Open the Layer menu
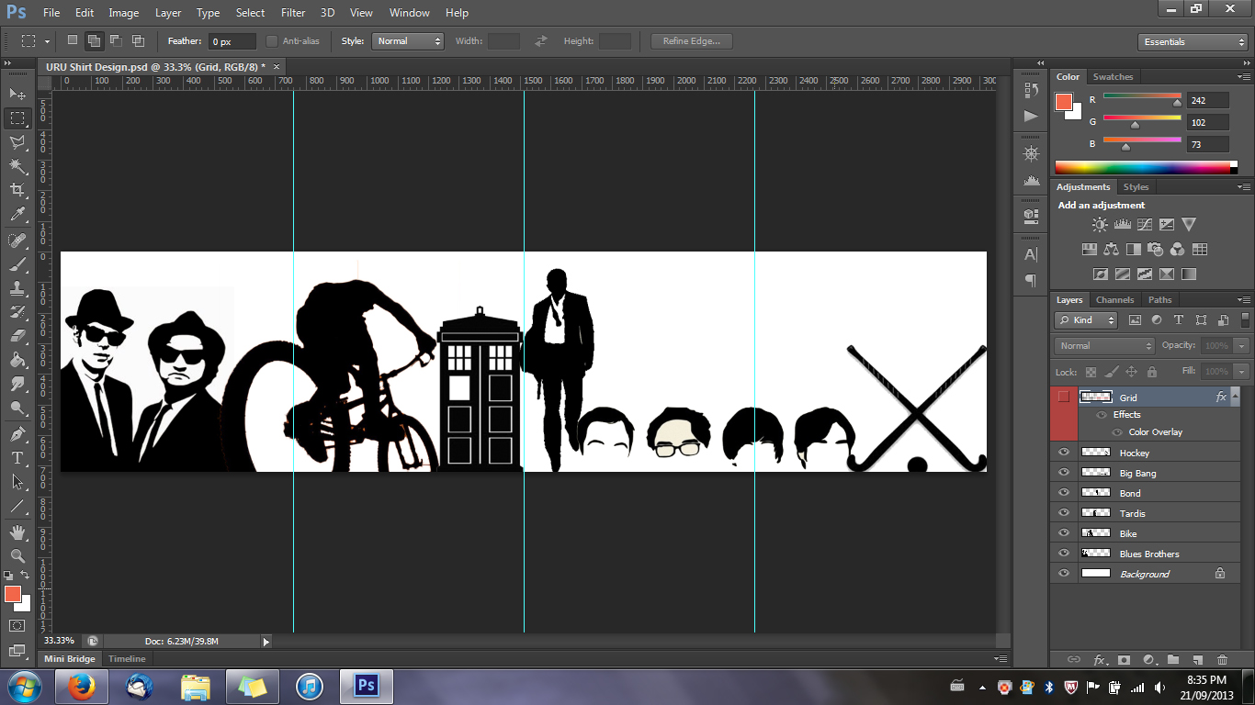Viewport: 1255px width, 705px height. [168, 13]
